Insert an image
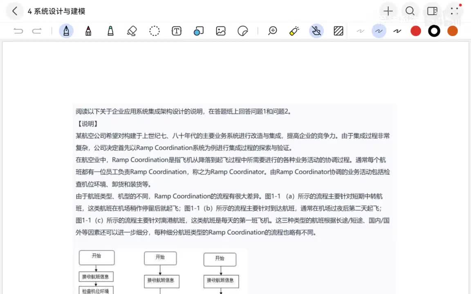The image size is (471, 294). 221,31
